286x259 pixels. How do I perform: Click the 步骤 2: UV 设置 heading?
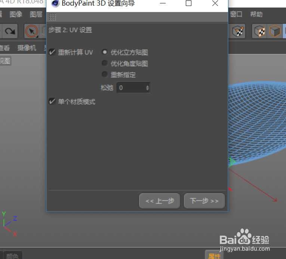[x=70, y=30]
